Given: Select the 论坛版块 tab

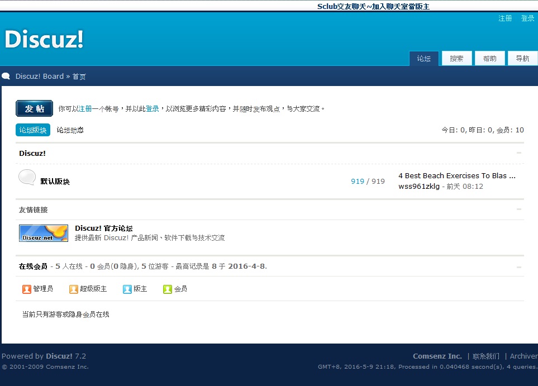Looking at the screenshot, I should coord(33,130).
